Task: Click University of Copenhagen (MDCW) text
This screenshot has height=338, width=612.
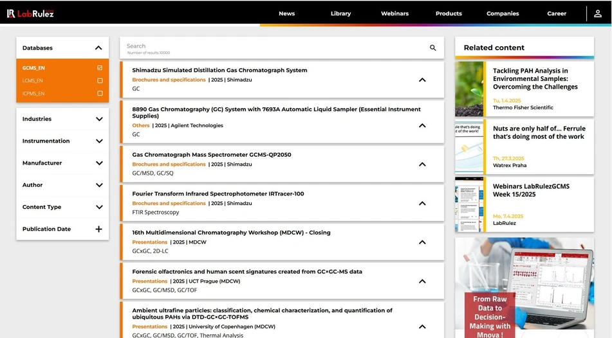Action: (x=232, y=326)
